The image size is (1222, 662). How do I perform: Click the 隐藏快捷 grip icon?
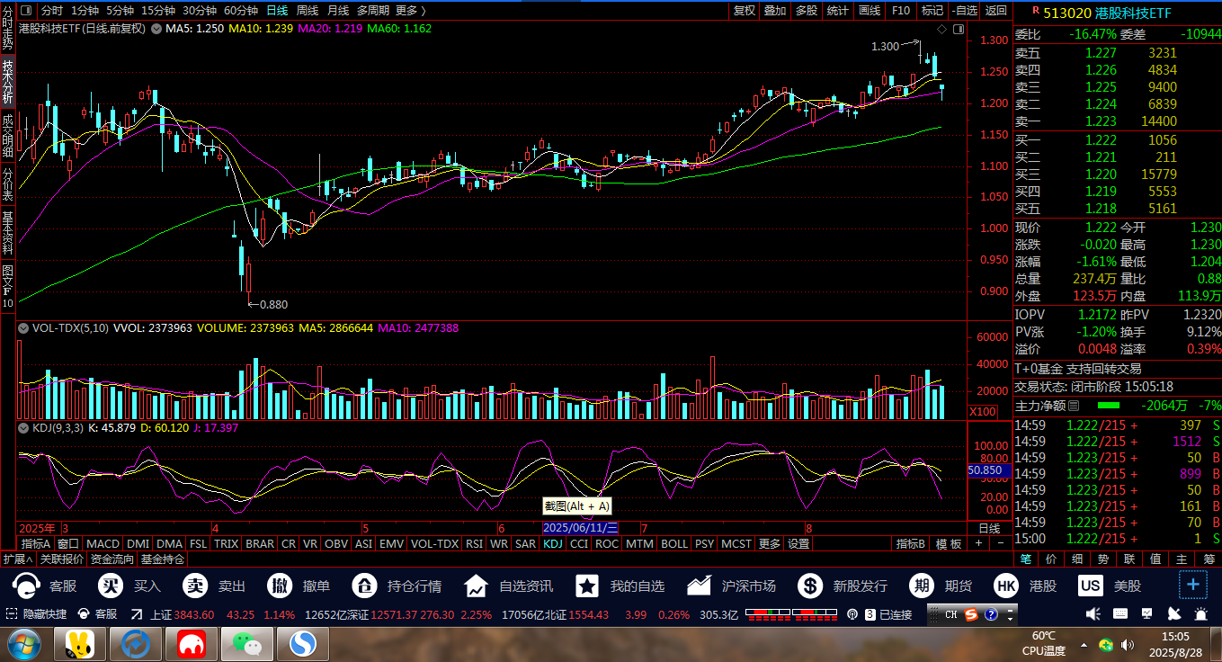pyautogui.click(x=11, y=614)
